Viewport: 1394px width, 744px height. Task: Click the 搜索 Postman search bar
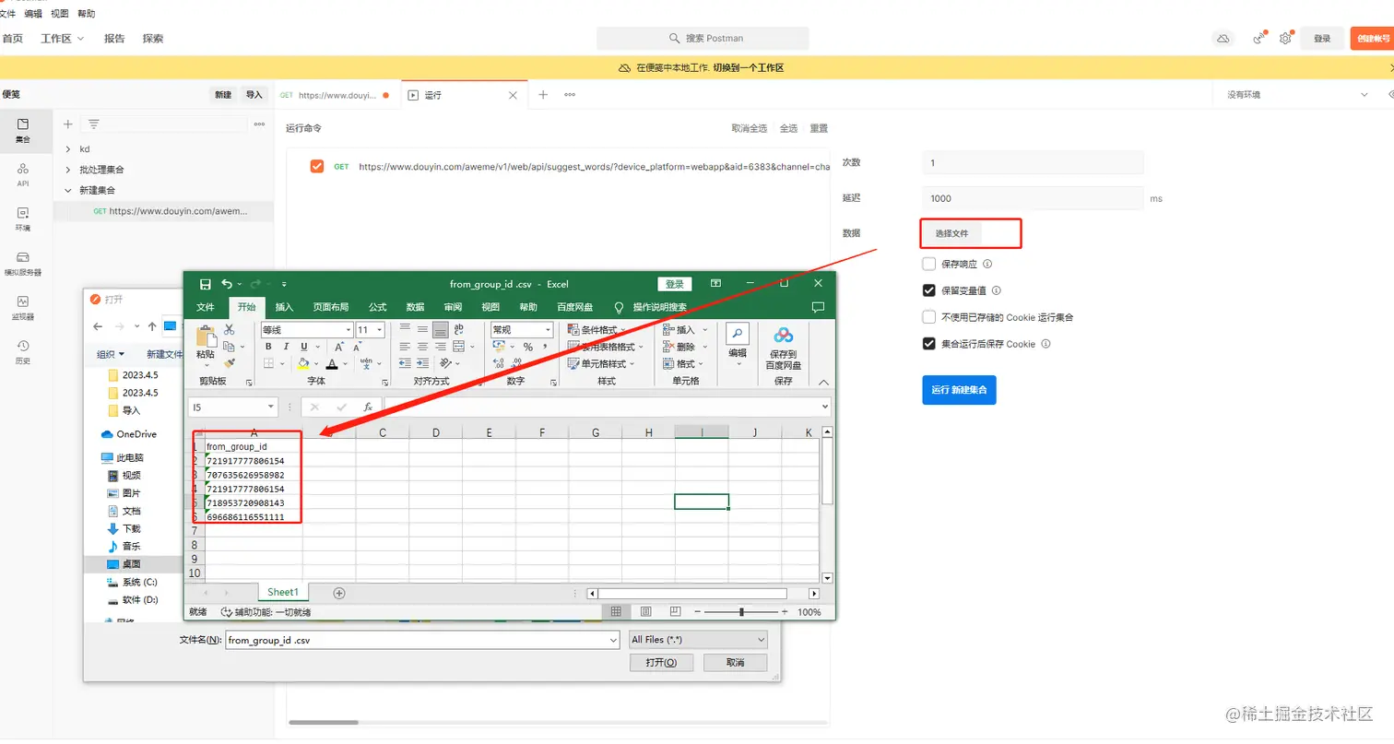(x=703, y=38)
